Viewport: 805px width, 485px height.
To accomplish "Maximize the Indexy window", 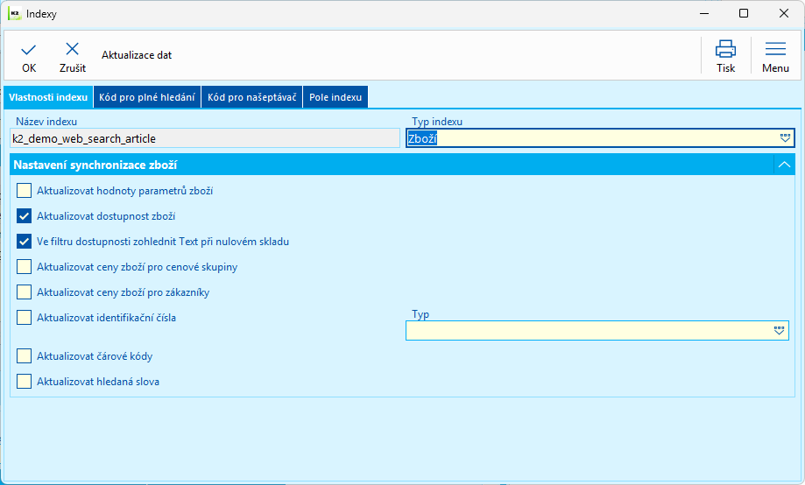I will [744, 13].
